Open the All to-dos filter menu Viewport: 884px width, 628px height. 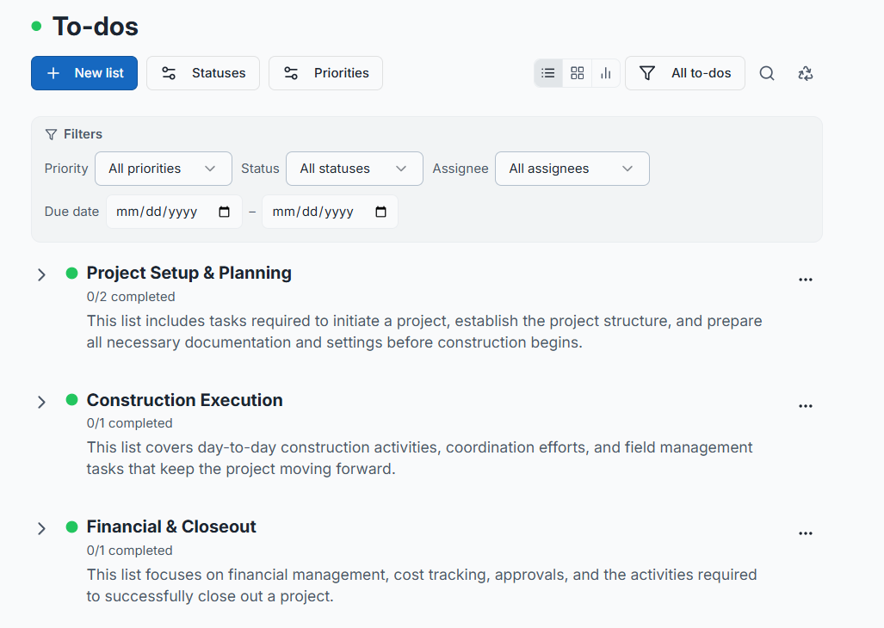click(x=685, y=73)
